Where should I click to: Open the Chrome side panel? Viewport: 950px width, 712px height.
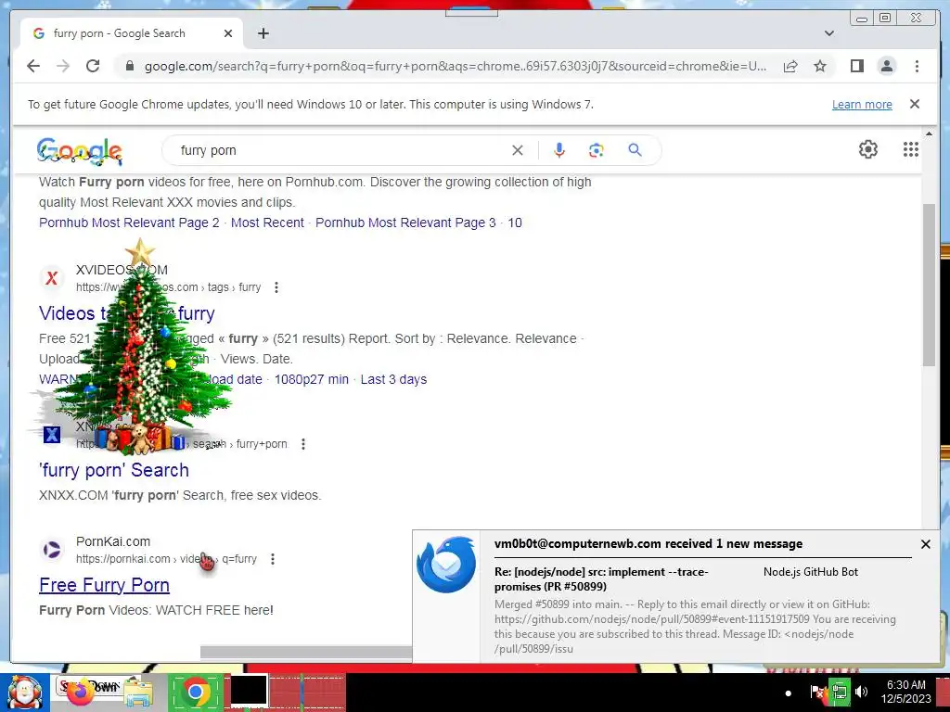click(x=856, y=66)
